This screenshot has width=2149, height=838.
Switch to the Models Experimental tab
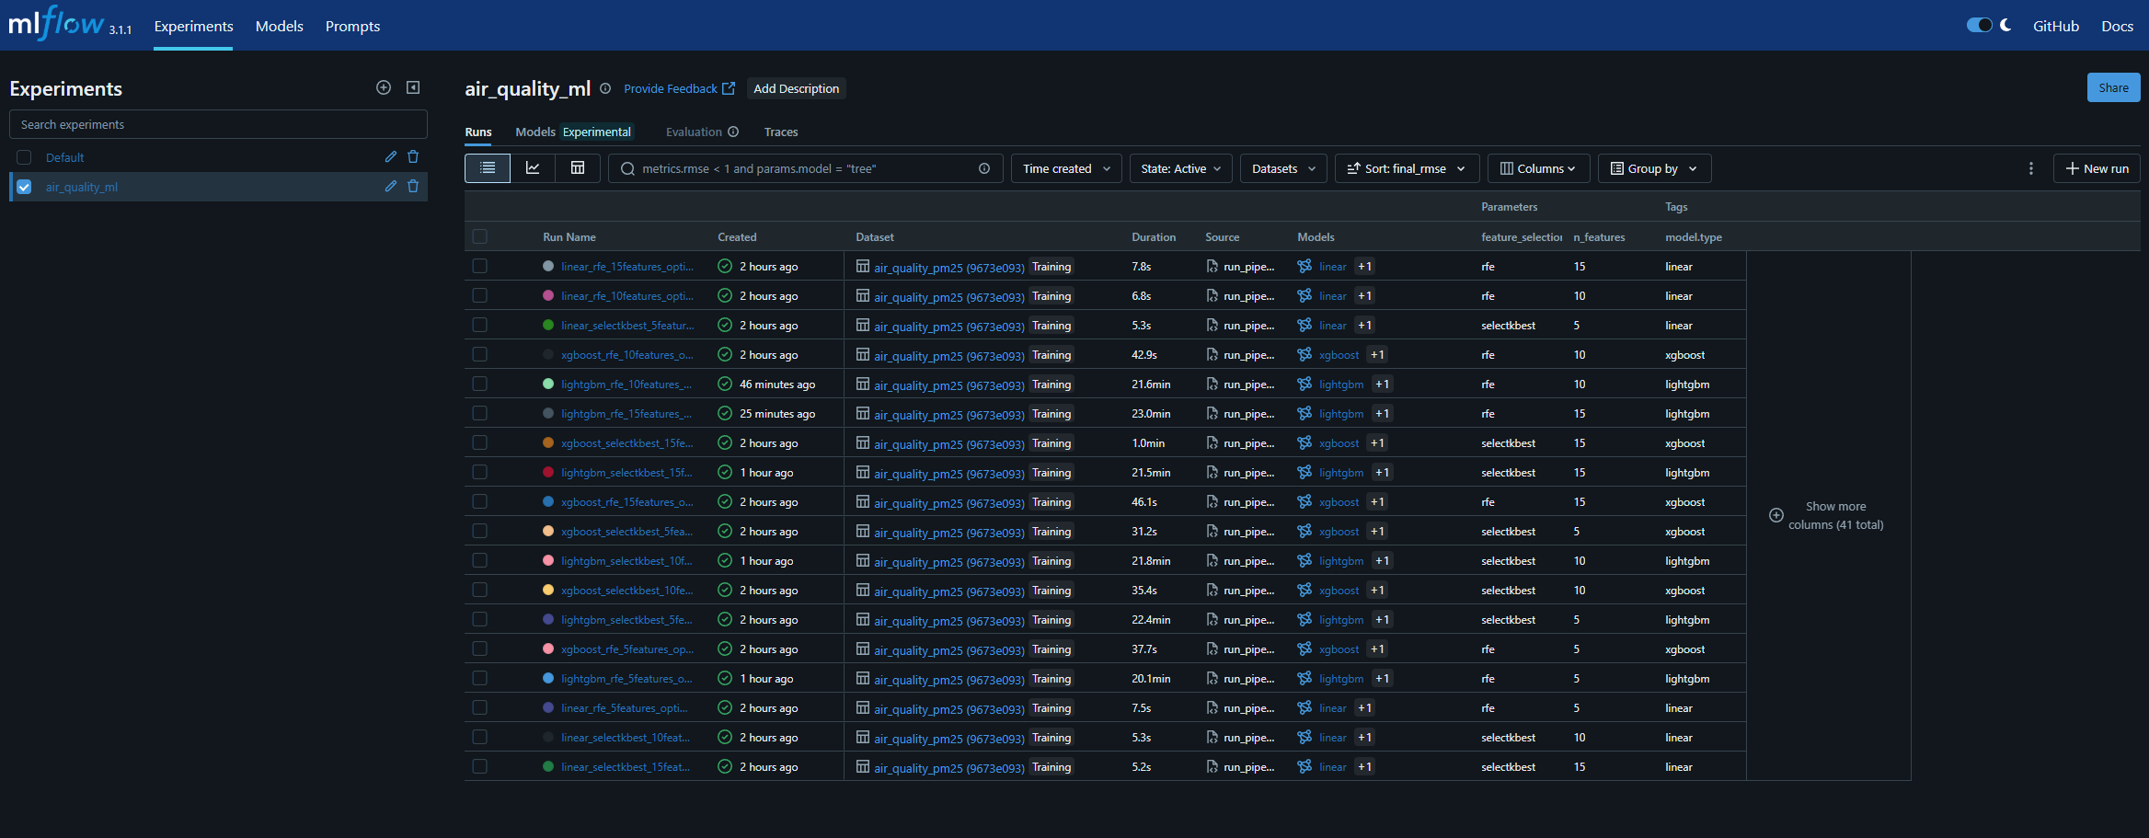click(x=574, y=132)
